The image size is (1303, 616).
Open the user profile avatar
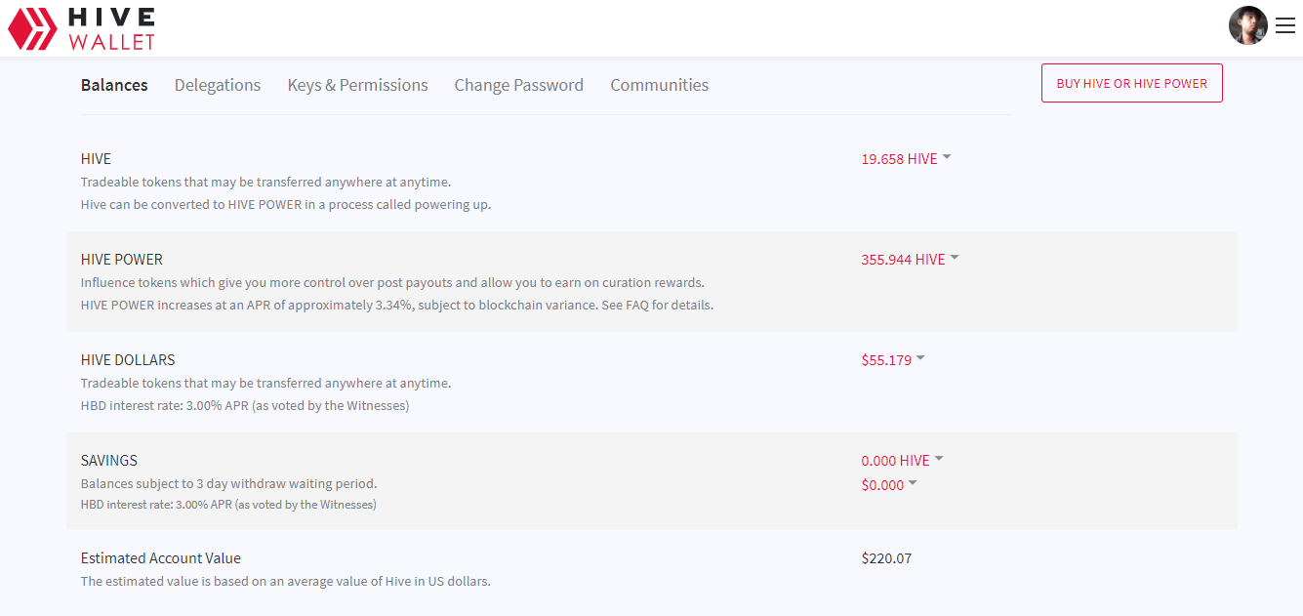tap(1247, 25)
